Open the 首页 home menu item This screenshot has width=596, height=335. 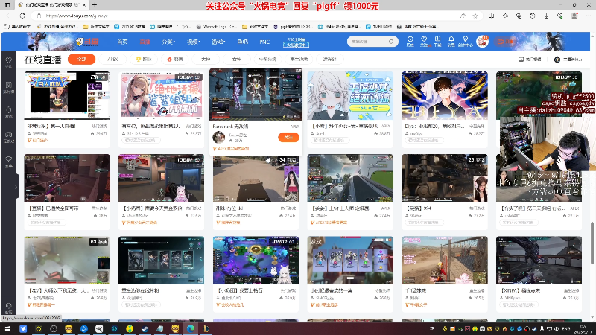point(122,42)
